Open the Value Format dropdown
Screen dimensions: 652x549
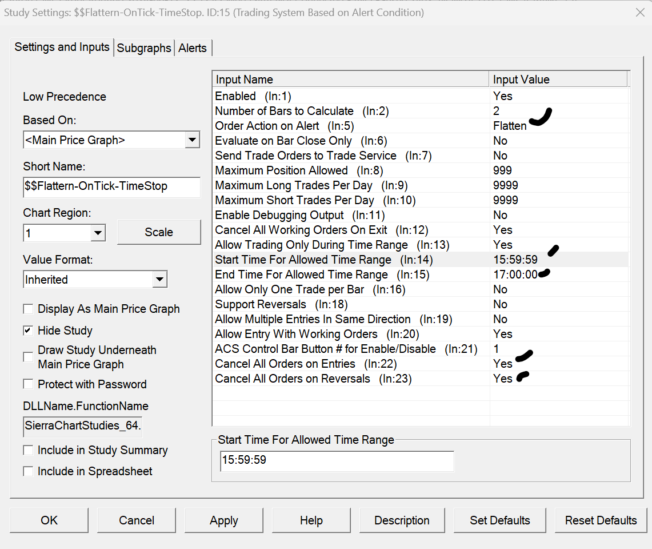pos(160,280)
